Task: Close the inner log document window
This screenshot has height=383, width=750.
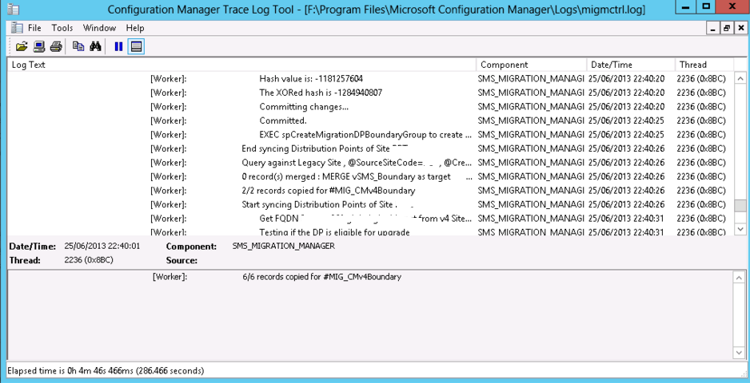Action: (x=740, y=28)
